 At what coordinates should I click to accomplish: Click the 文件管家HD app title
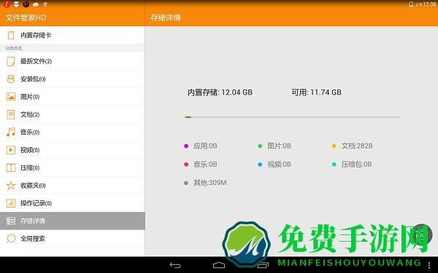click(26, 17)
